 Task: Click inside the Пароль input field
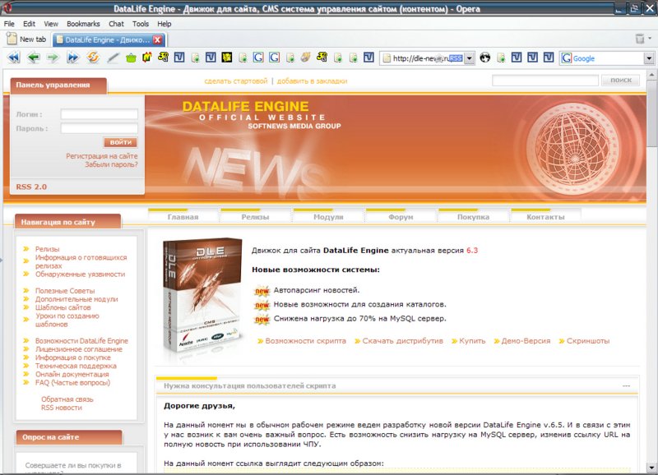pyautogui.click(x=99, y=128)
